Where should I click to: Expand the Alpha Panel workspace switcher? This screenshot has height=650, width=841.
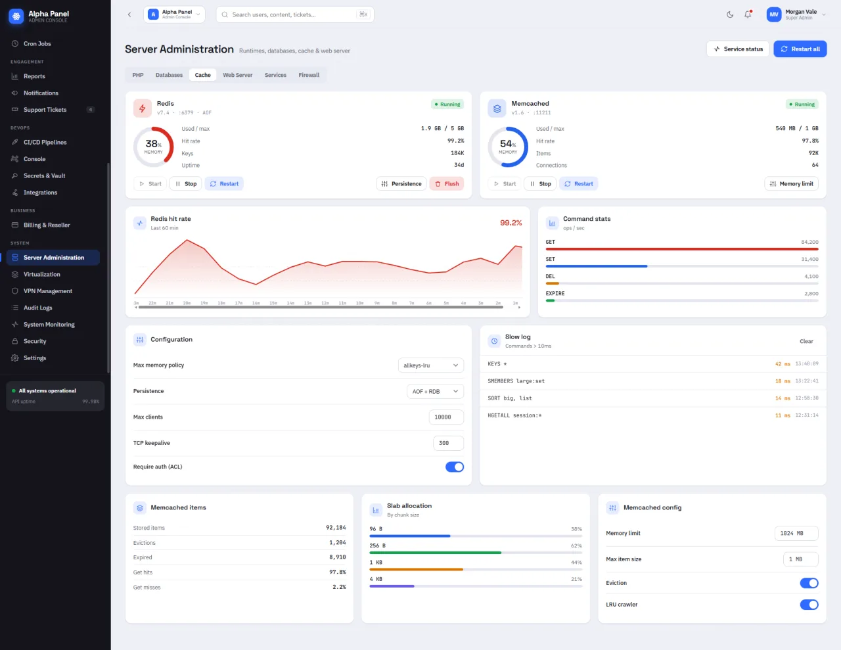point(175,14)
